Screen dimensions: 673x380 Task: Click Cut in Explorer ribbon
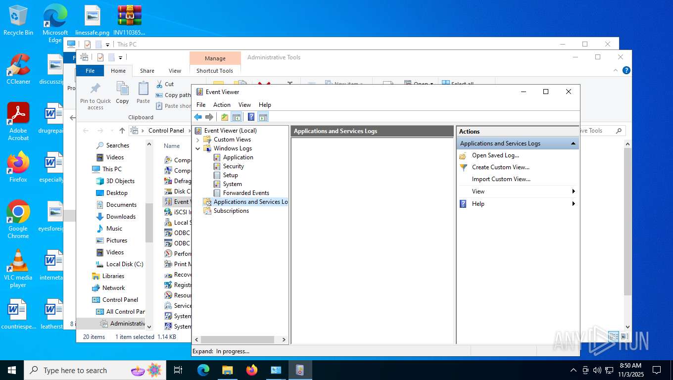(165, 84)
